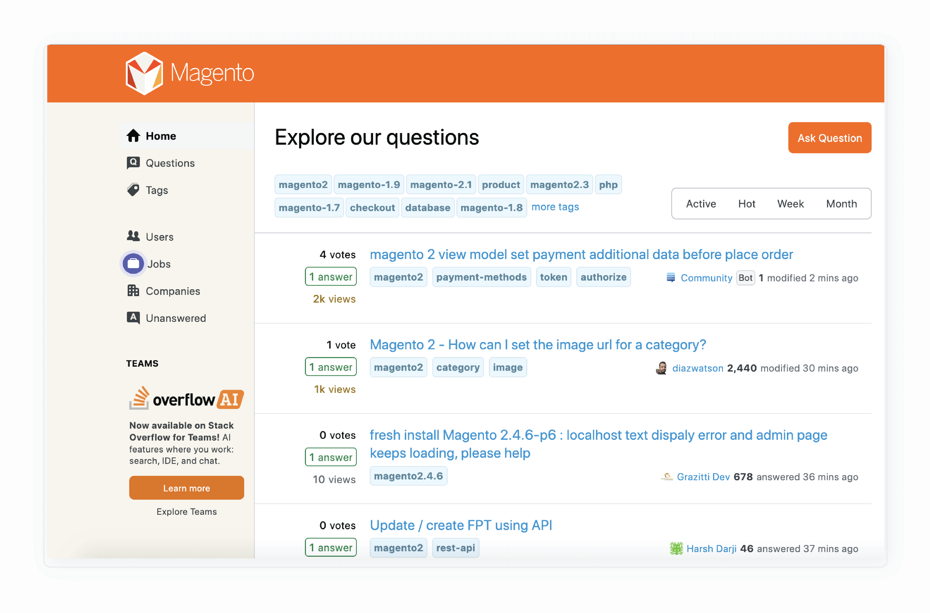Click the Questions Q icon in sidebar
The width and height of the screenshot is (930, 613).
(x=133, y=163)
